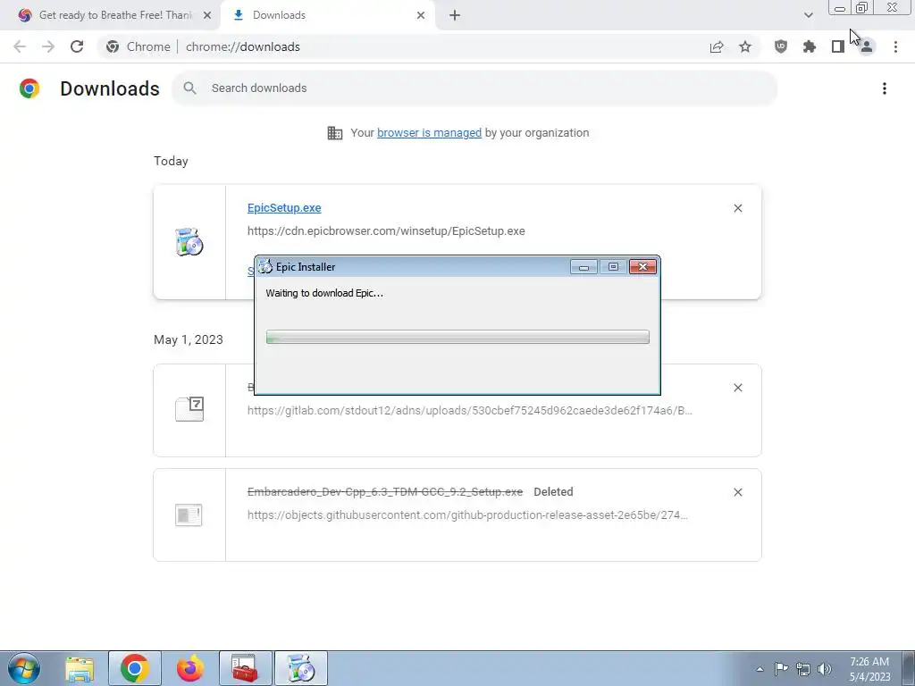The width and height of the screenshot is (915, 686).
Task: Click the 7:26 AM clock in tray
Action: pyautogui.click(x=869, y=662)
